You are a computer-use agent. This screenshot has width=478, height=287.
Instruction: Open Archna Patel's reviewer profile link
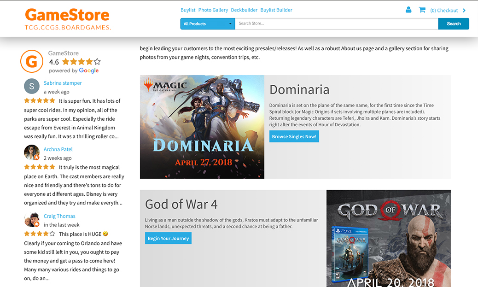(58, 149)
